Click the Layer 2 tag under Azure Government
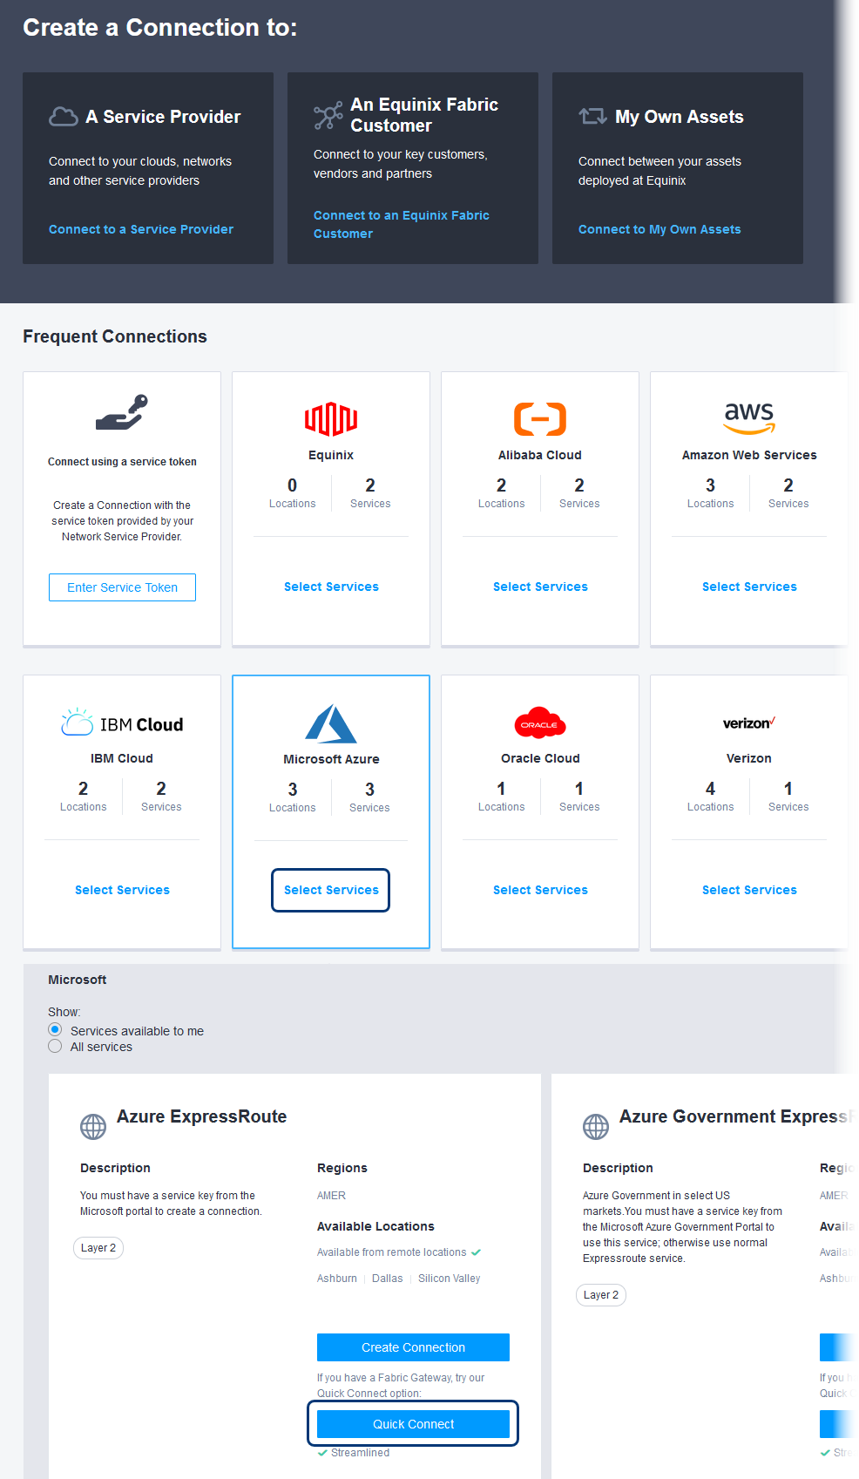The width and height of the screenshot is (859, 1479). 601,1295
